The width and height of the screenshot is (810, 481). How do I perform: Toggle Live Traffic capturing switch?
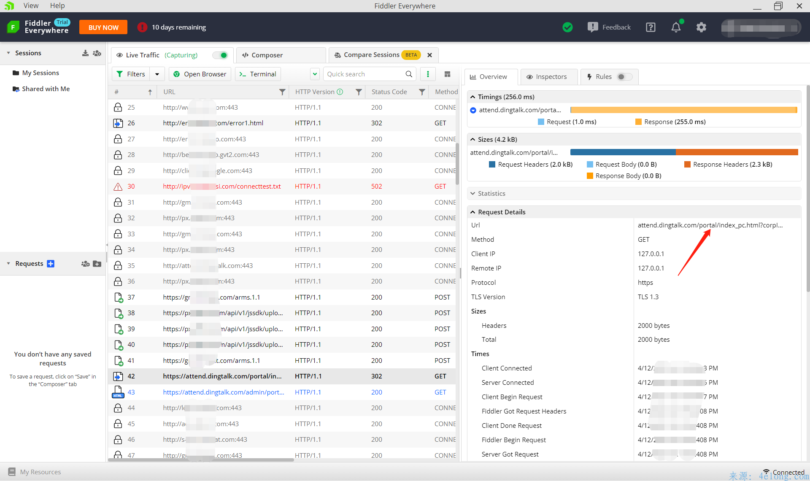220,55
